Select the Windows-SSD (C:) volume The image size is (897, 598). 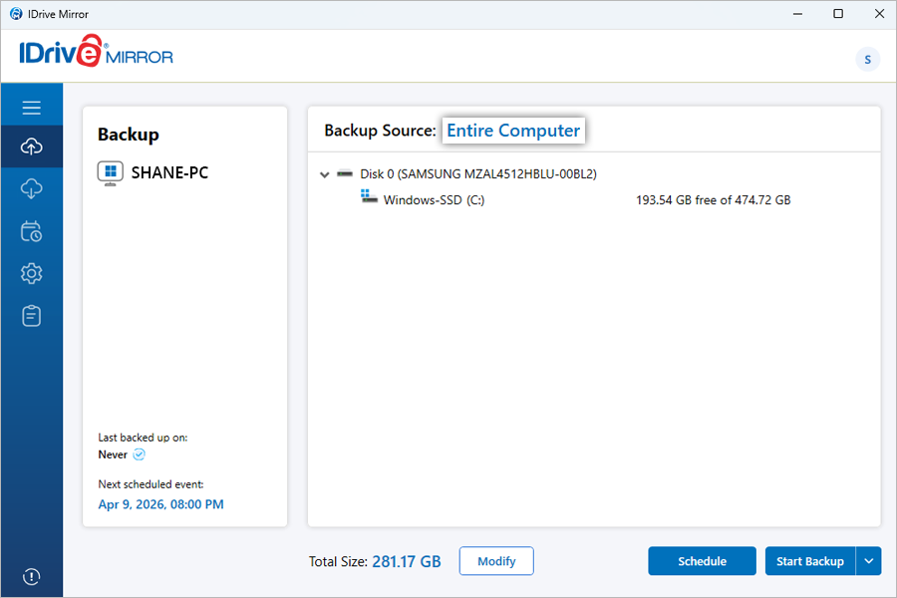point(434,200)
